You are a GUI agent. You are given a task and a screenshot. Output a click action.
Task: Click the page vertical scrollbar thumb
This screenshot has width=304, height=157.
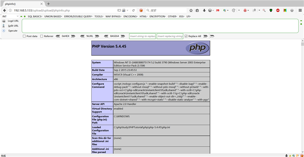pos(302,44)
